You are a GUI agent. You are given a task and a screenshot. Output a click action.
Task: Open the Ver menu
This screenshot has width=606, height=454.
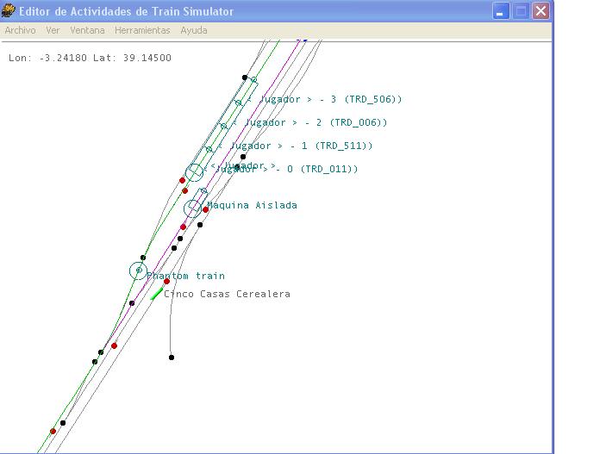(53, 30)
